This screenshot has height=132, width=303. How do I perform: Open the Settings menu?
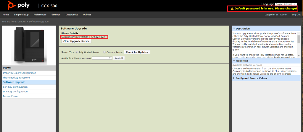[x=56, y=14]
